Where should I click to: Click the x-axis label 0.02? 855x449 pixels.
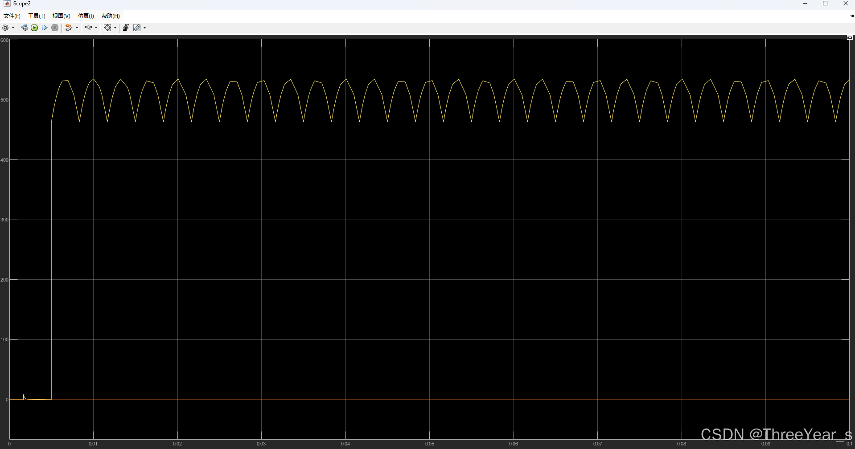click(x=177, y=444)
